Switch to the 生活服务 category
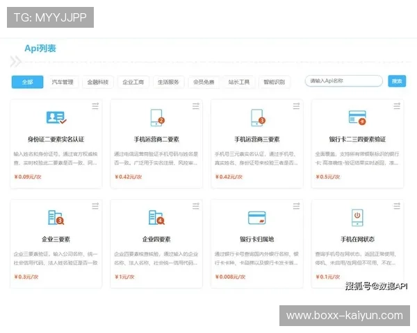 [x=168, y=82]
